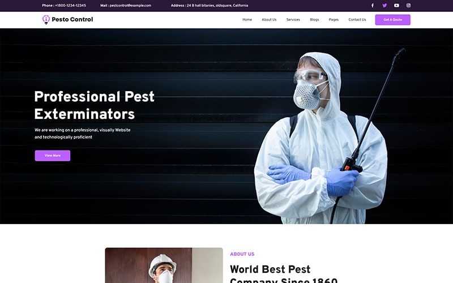Viewport: 453px width, 283px height.
Task: Open the Pages menu item
Action: coord(334,20)
